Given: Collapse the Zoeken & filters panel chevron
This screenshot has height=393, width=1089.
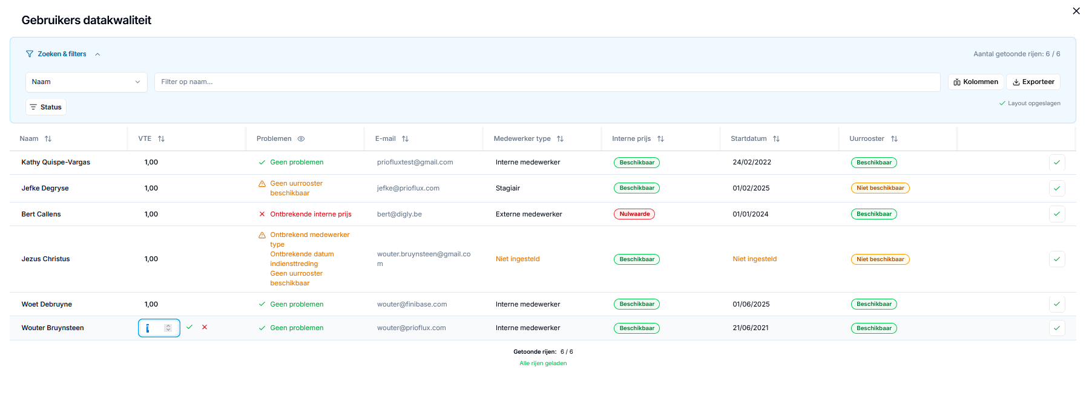Looking at the screenshot, I should (x=97, y=54).
